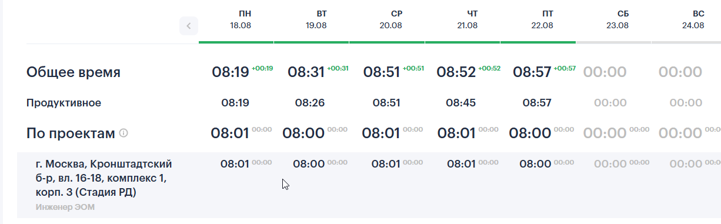Click Tuesday project time 08:00 in project row
This screenshot has width=721, height=224.
click(308, 164)
